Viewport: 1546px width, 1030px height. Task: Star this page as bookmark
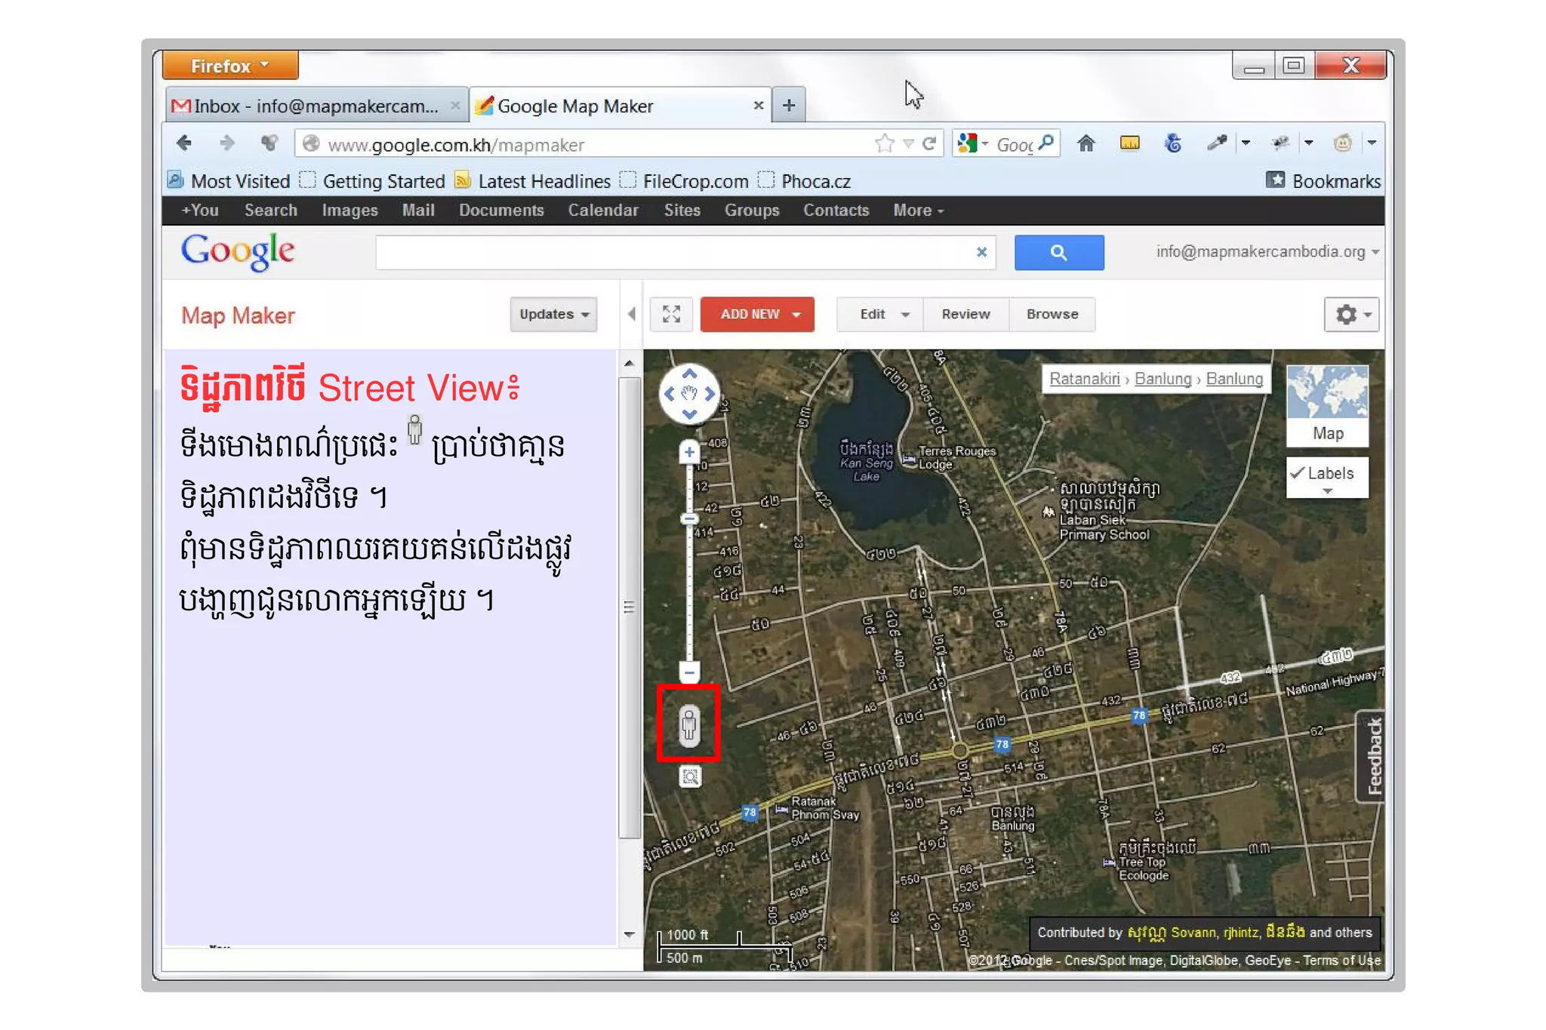coord(885,143)
